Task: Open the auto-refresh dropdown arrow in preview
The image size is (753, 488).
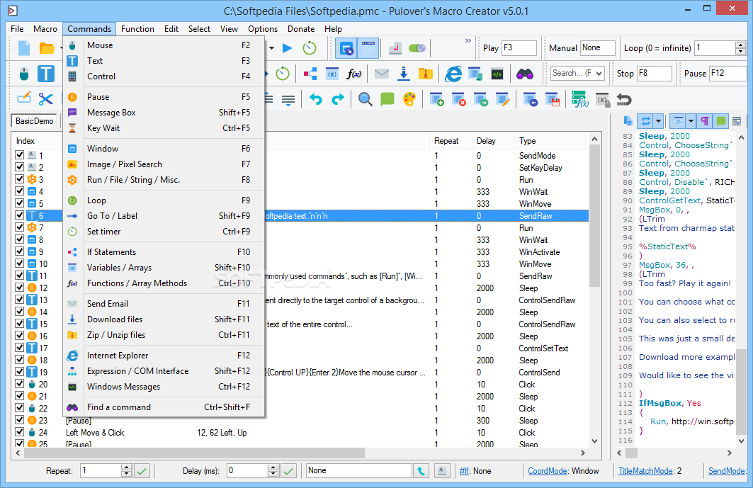Action: click(658, 121)
